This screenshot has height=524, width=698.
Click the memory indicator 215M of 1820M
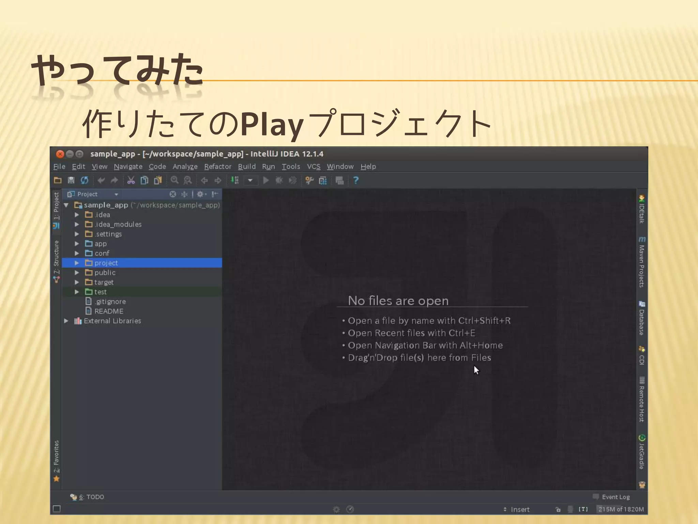tap(621, 509)
